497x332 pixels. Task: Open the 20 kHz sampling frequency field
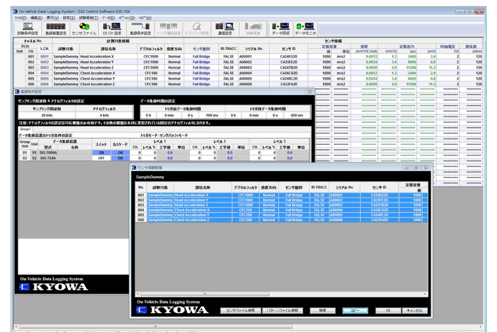pos(47,115)
